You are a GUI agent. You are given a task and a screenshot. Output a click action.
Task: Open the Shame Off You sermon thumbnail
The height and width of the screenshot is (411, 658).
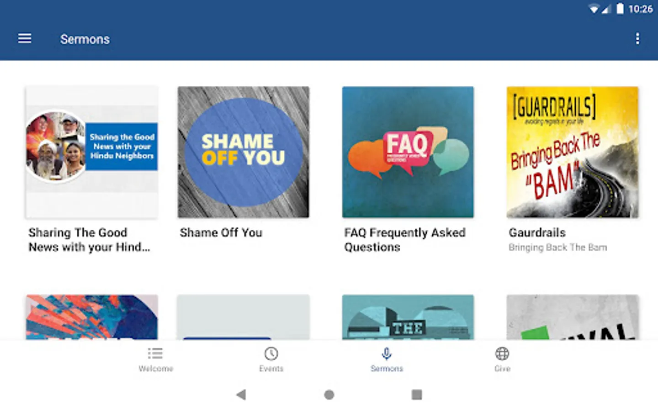coord(243,152)
